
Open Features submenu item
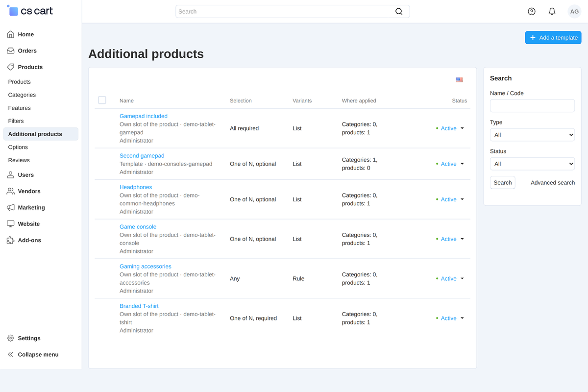(20, 108)
